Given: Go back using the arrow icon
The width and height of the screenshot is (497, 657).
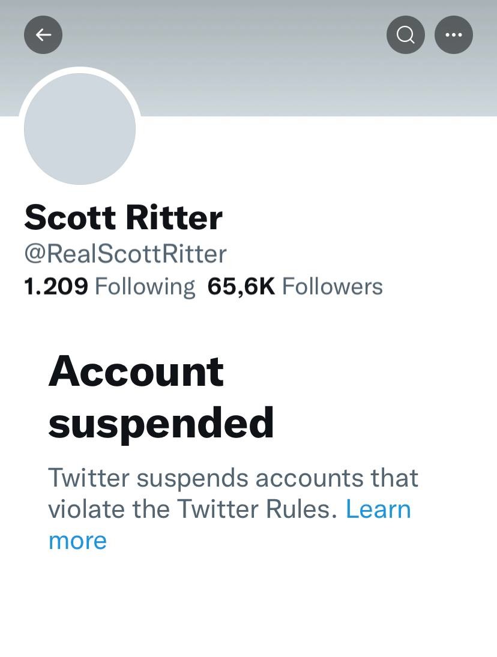Looking at the screenshot, I should (43, 35).
